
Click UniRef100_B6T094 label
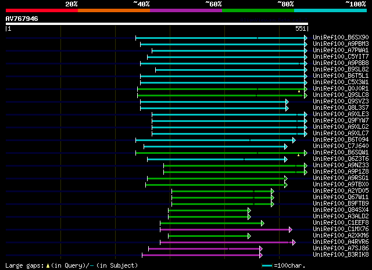click(341, 140)
